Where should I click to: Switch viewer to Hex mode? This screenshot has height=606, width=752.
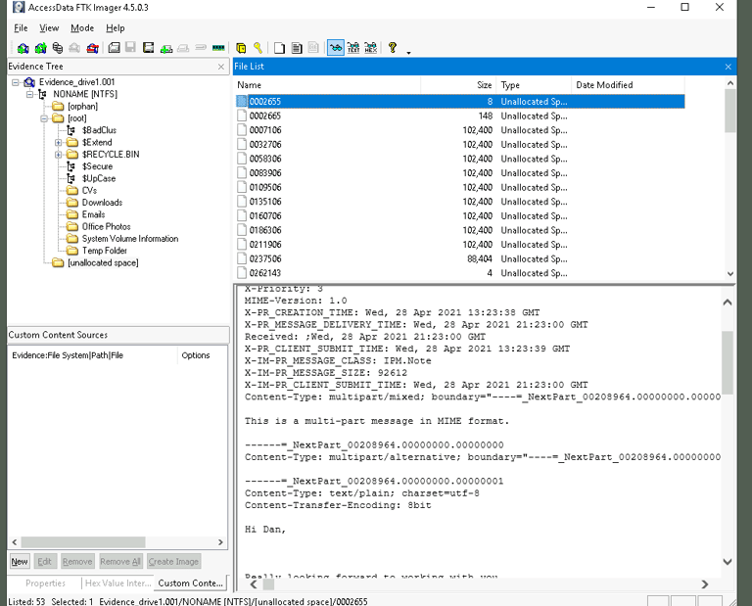[371, 47]
